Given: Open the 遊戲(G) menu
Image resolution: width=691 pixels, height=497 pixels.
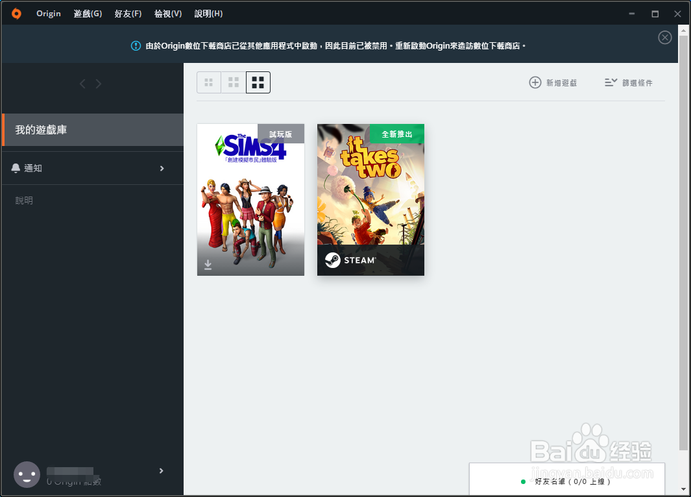Looking at the screenshot, I should (88, 14).
